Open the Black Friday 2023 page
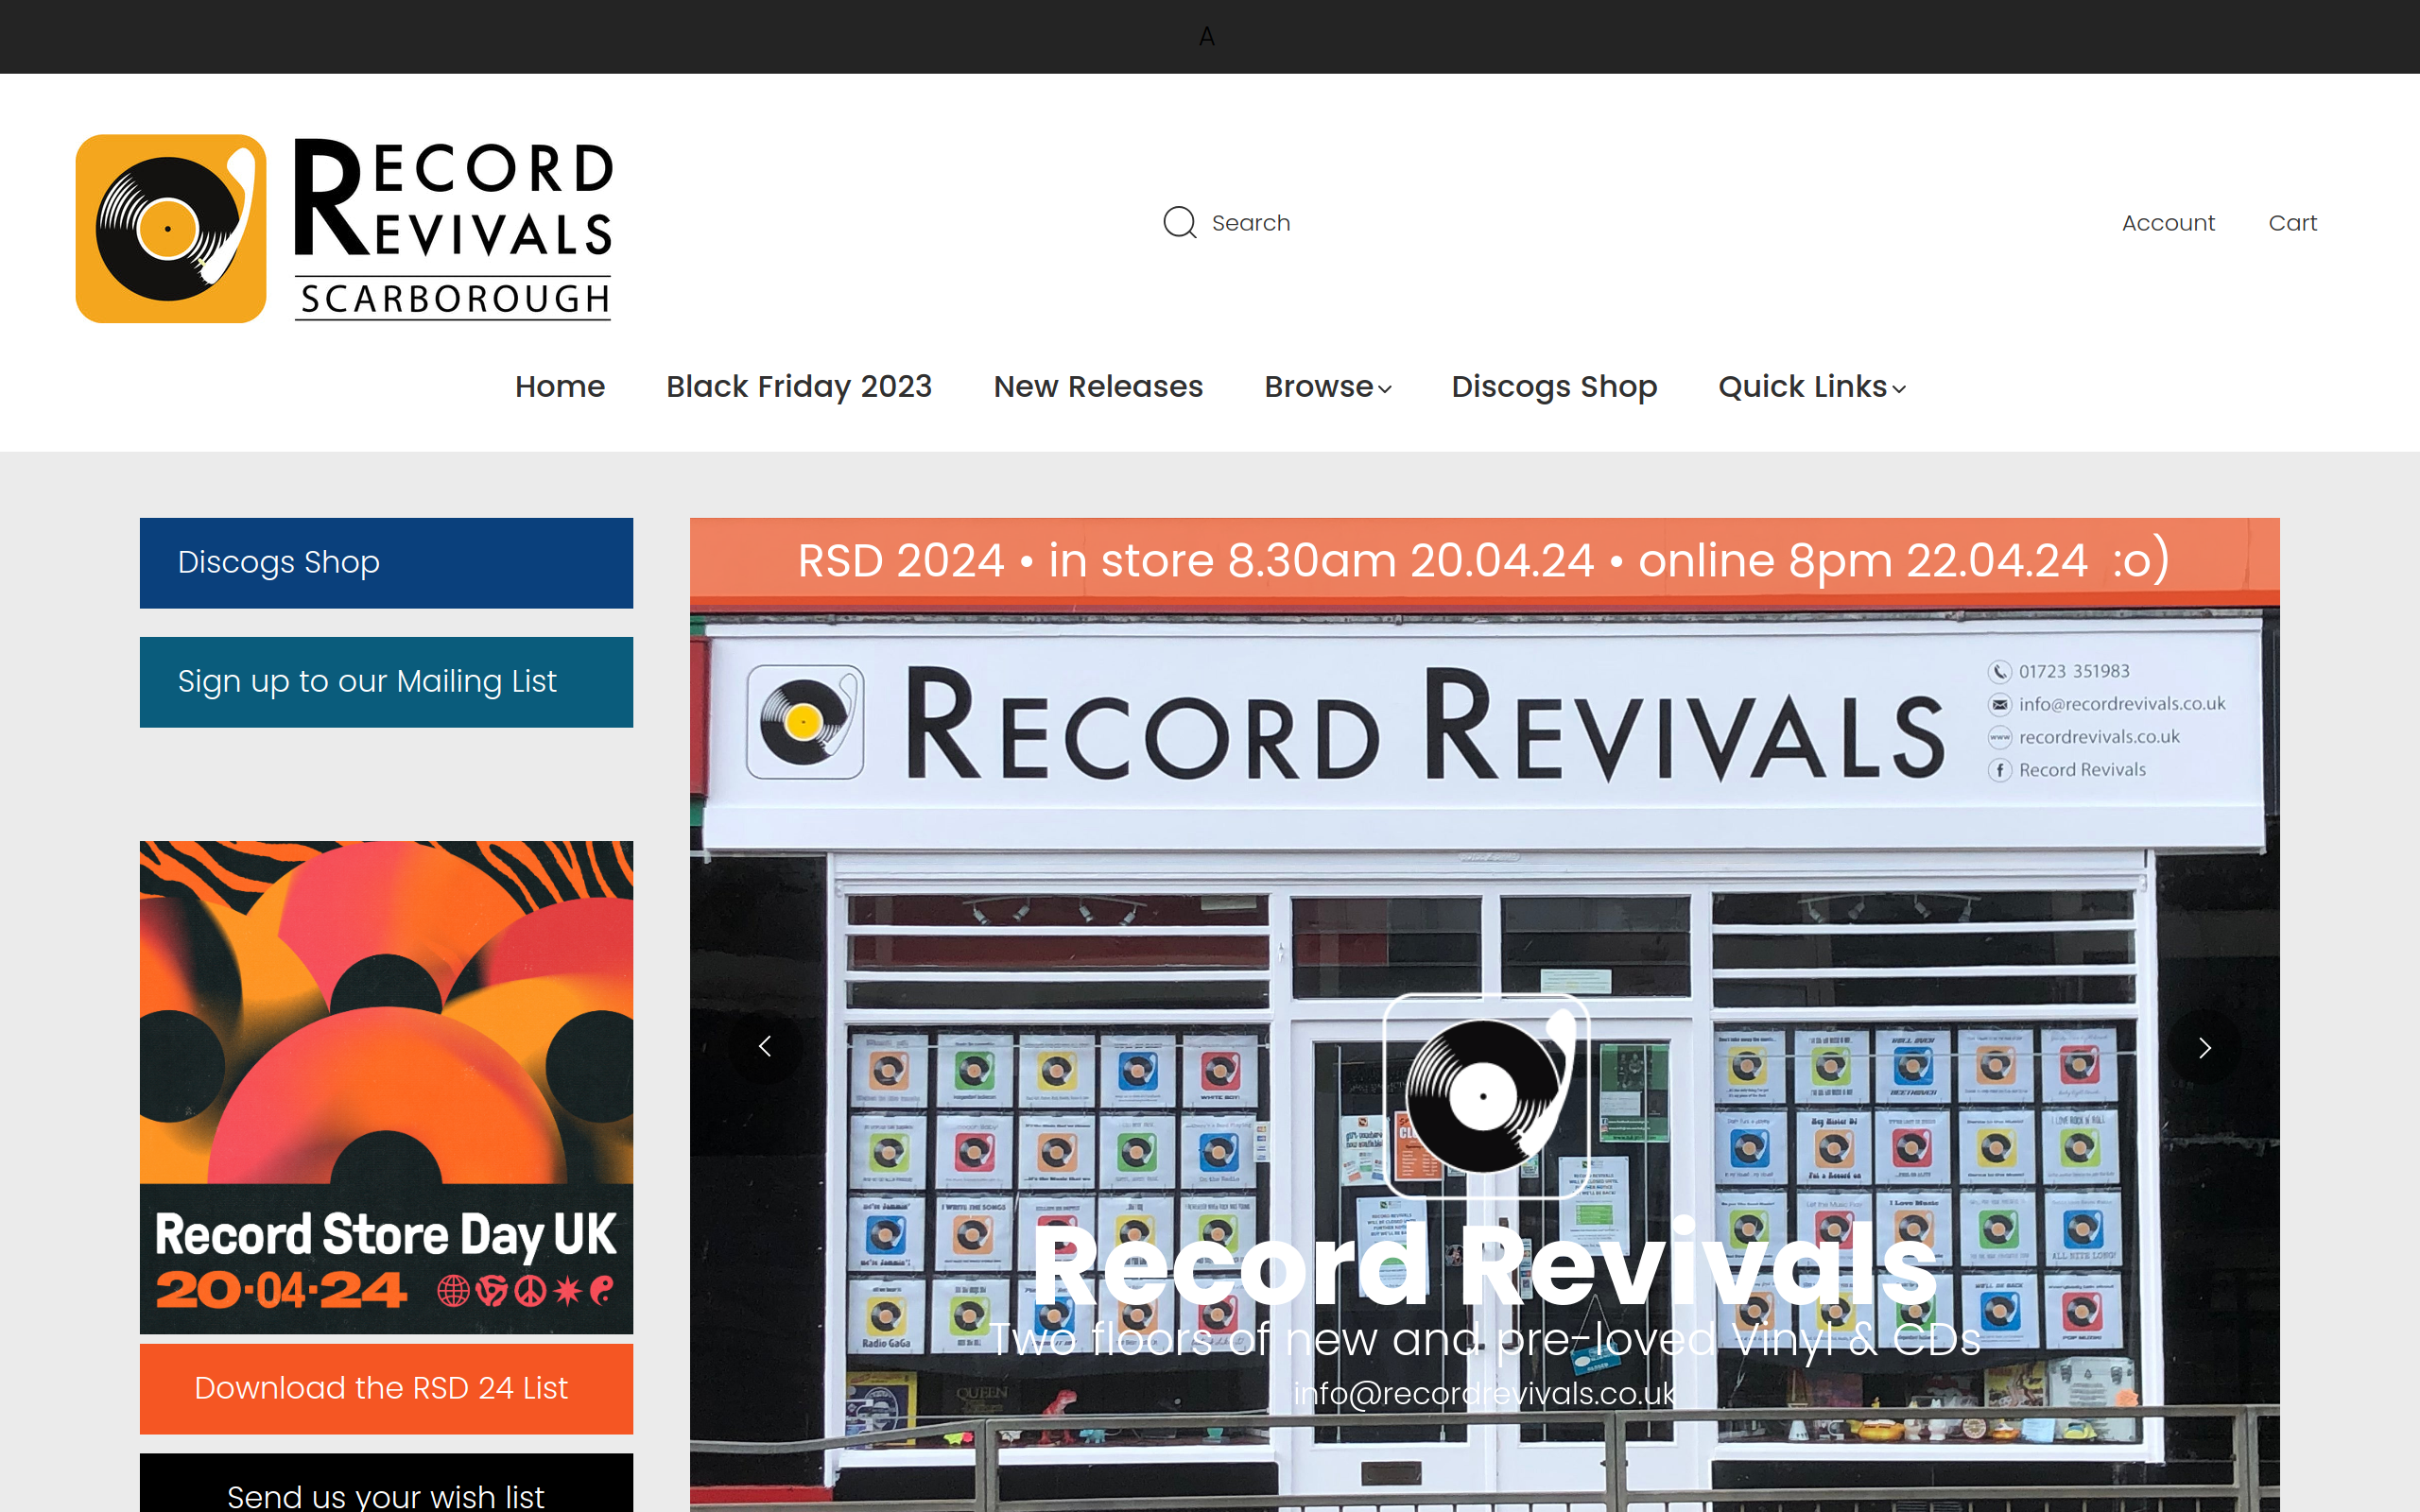2420x1512 pixels. coord(798,387)
